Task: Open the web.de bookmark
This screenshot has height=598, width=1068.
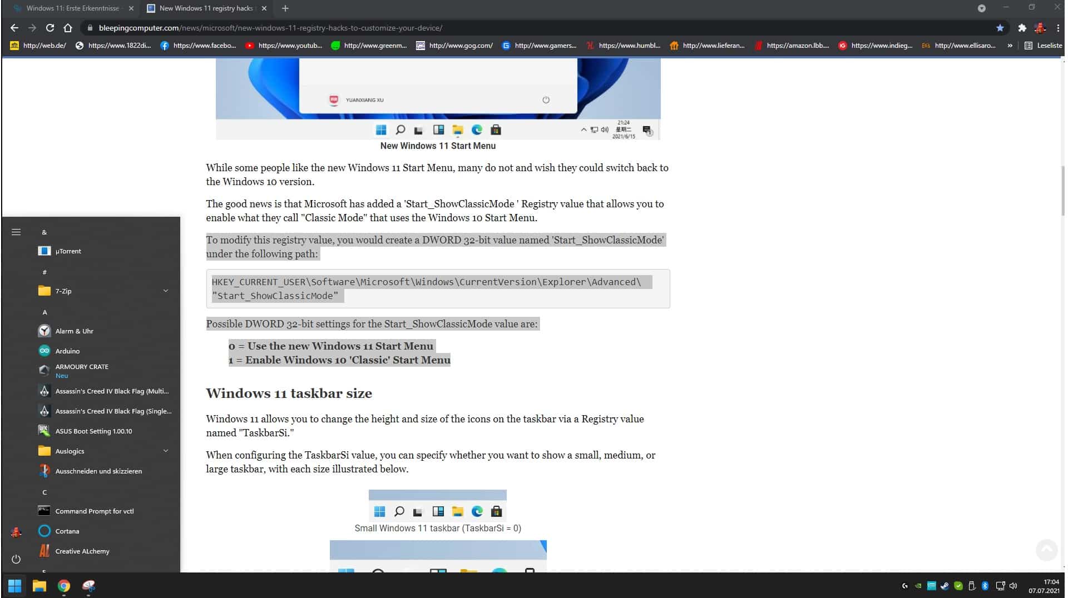Action: click(38, 46)
